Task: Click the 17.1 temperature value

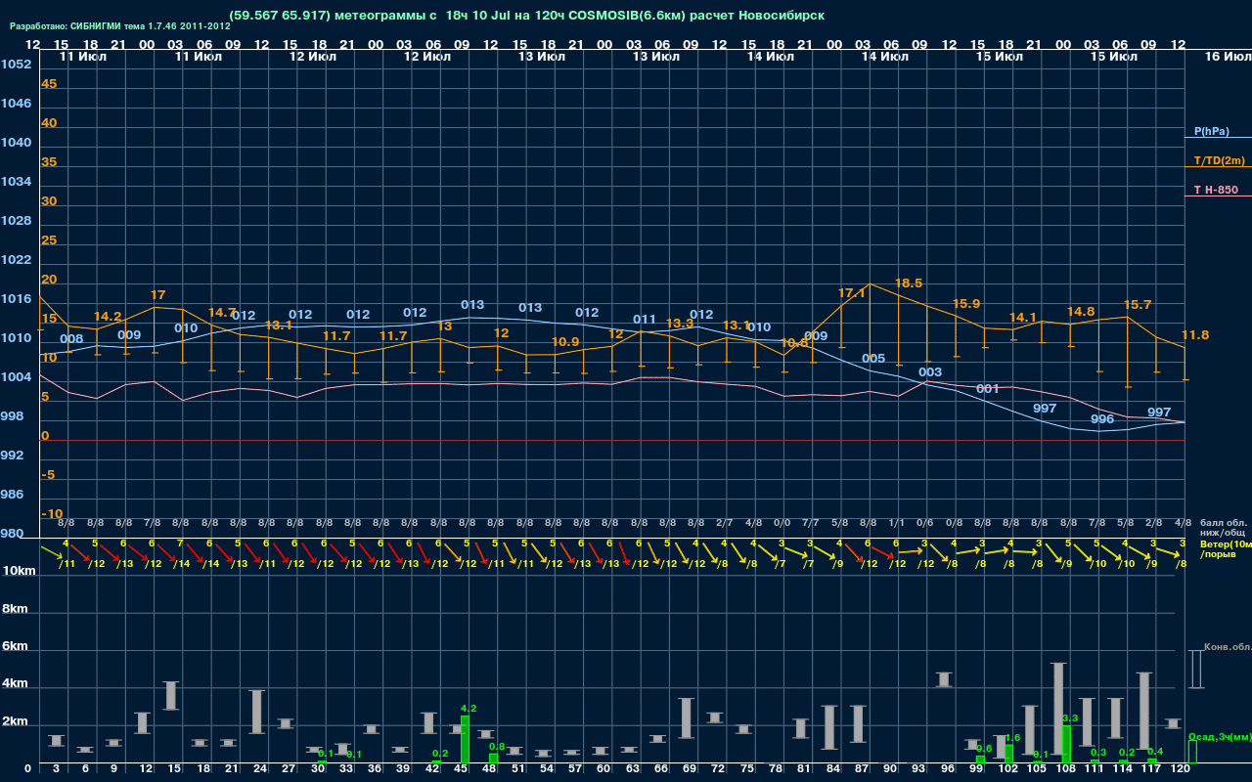Action: tap(852, 293)
